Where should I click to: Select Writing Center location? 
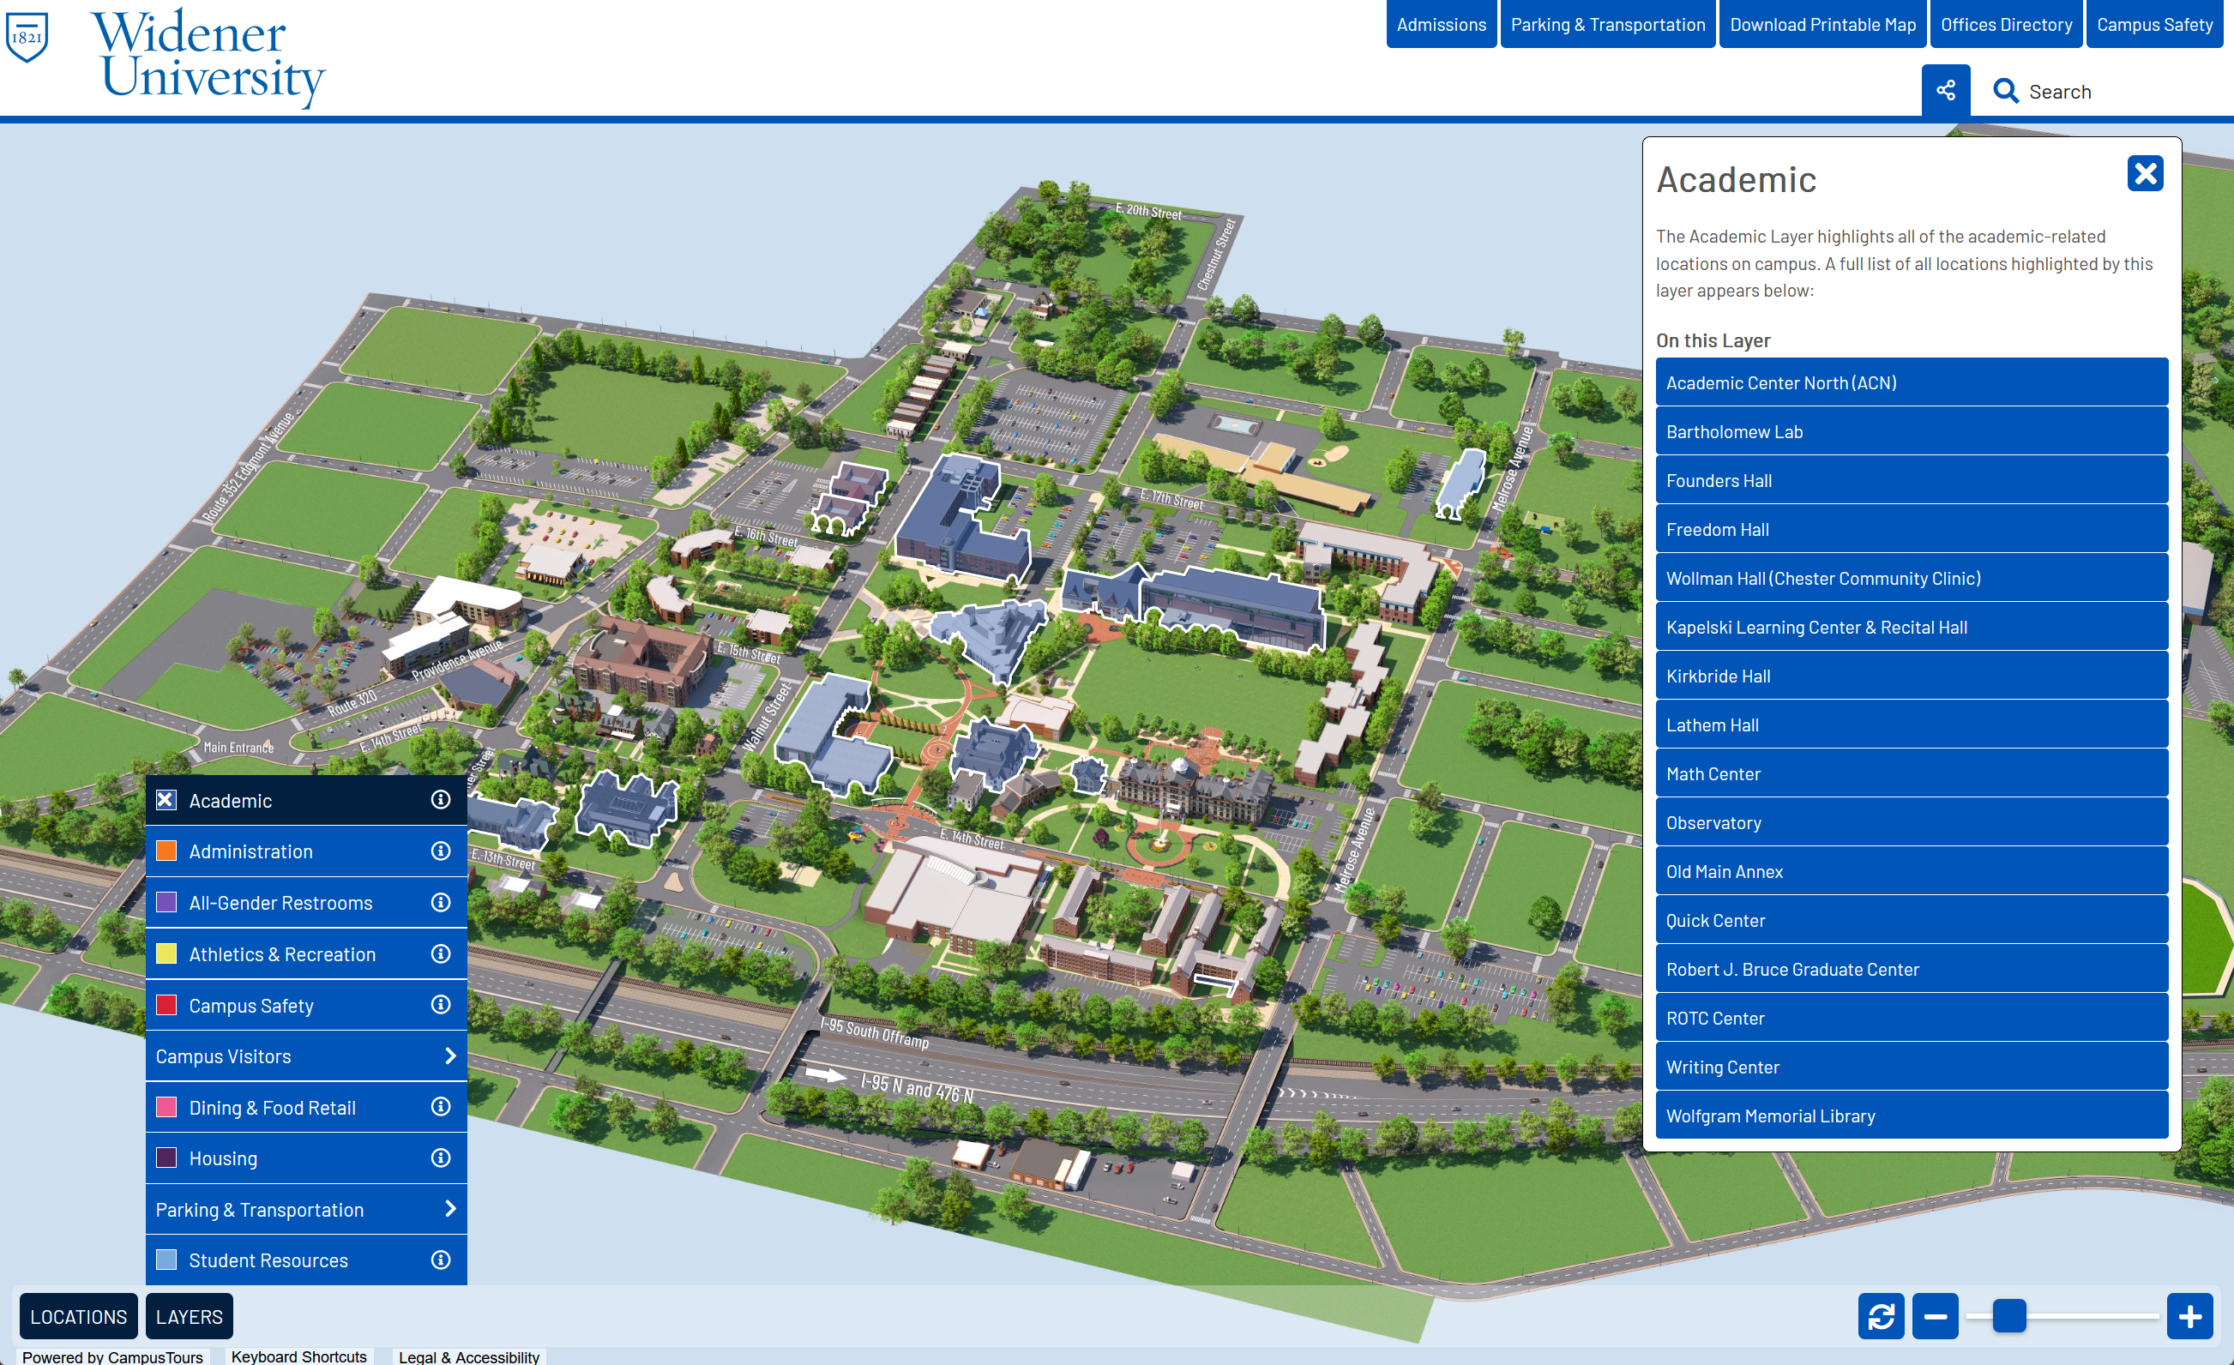[1912, 1067]
